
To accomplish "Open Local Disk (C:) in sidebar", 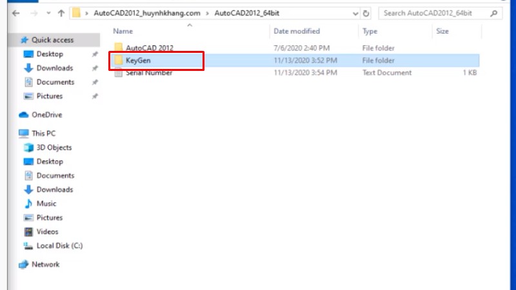I will point(59,246).
